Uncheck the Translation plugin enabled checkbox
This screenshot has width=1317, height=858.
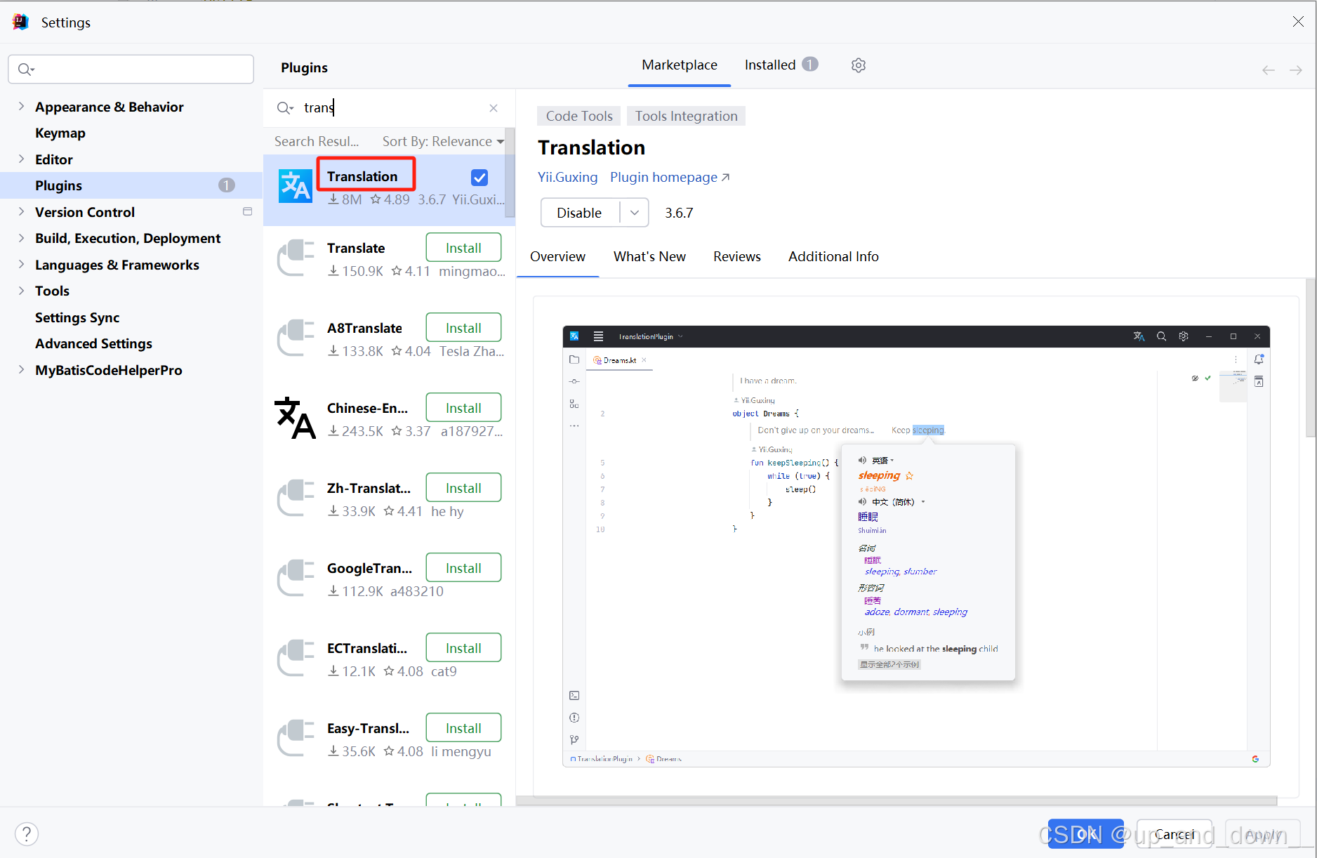(479, 178)
